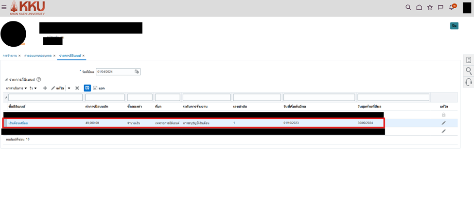The width and height of the screenshot is (474, 215).
Task: Open notifications bell
Action: pos(452,7)
